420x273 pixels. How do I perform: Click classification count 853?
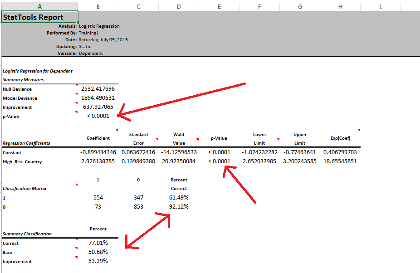(138, 206)
